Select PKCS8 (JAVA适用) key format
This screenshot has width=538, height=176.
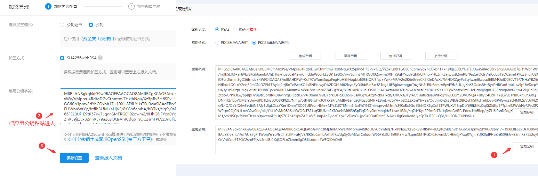pos(218,43)
